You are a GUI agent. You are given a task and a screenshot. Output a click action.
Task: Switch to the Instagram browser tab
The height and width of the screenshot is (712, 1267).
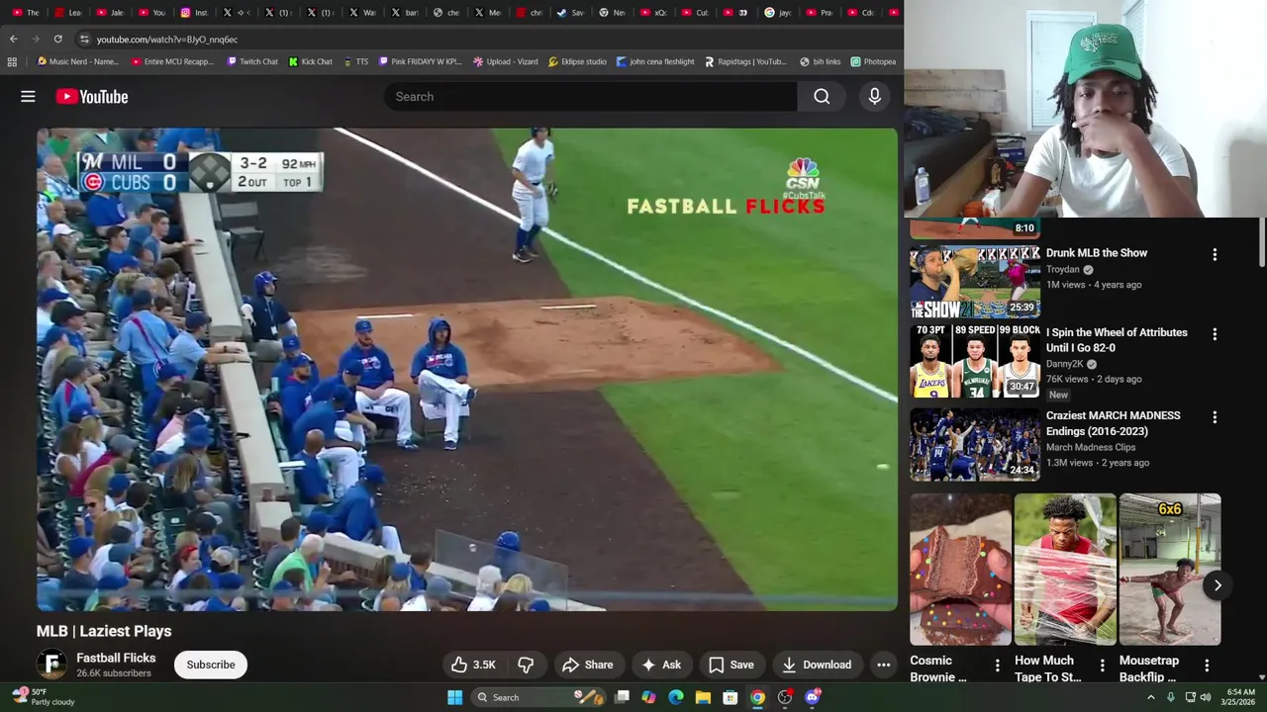pos(194,13)
